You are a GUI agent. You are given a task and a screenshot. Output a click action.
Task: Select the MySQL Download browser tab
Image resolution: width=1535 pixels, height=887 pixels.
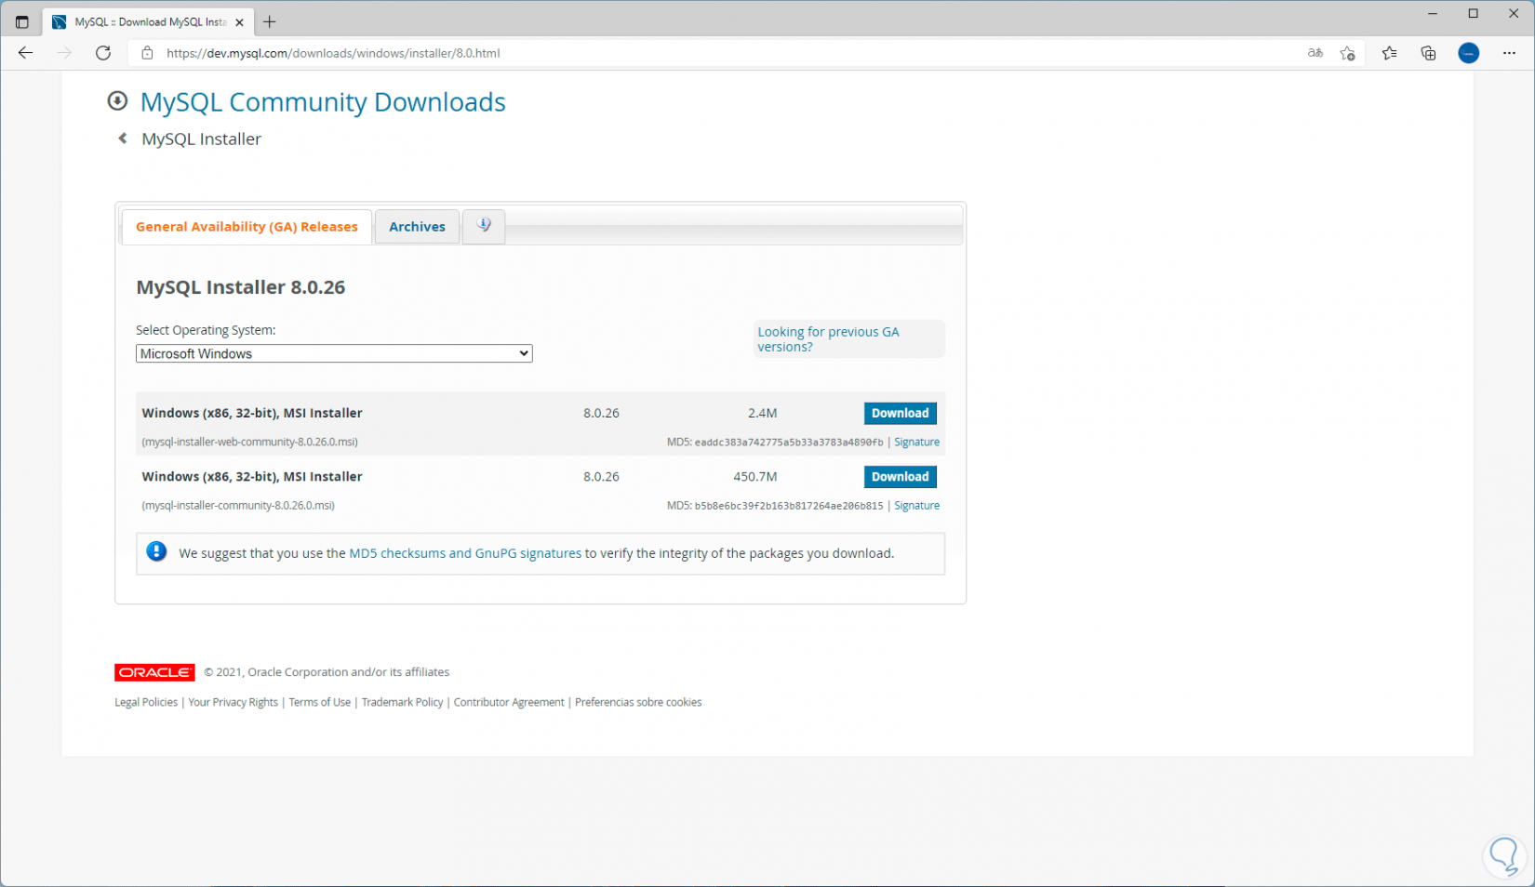(x=149, y=22)
